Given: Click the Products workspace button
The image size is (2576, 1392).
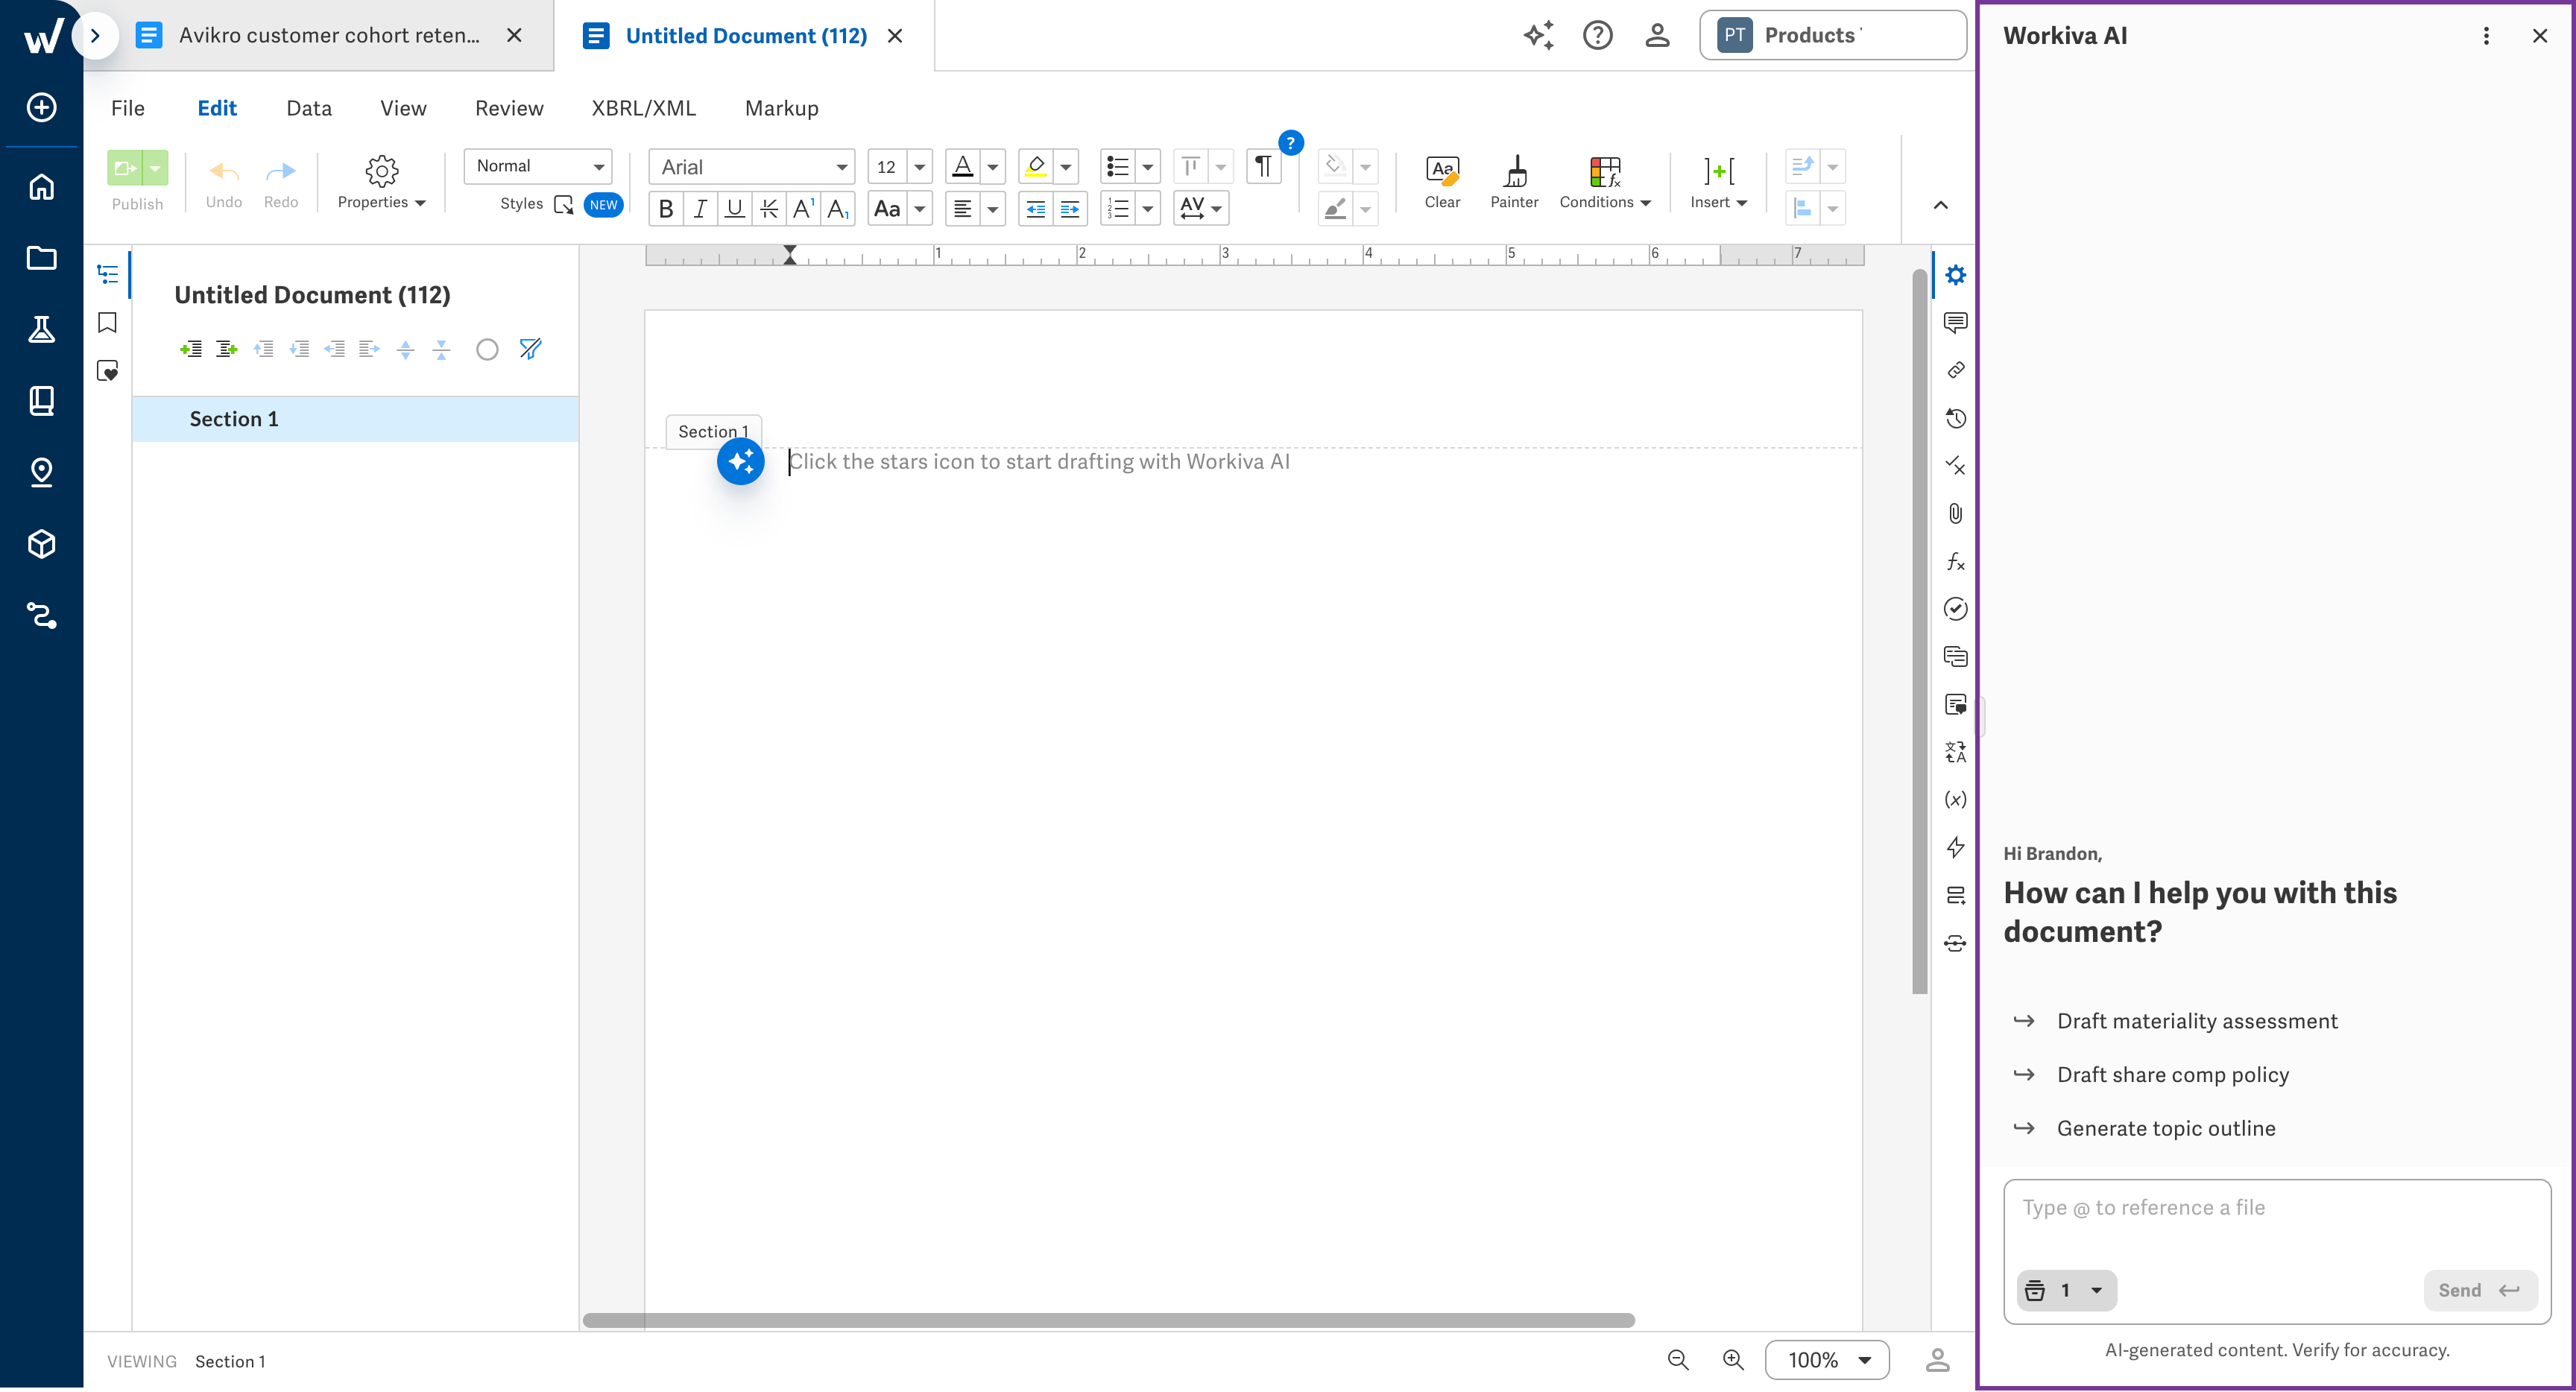Looking at the screenshot, I should [1832, 35].
